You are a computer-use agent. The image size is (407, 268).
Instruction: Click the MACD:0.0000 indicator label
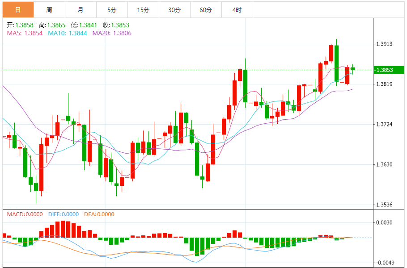[x=25, y=214]
